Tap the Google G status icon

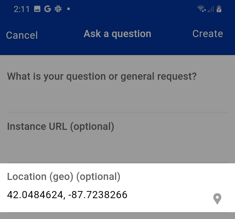click(48, 9)
